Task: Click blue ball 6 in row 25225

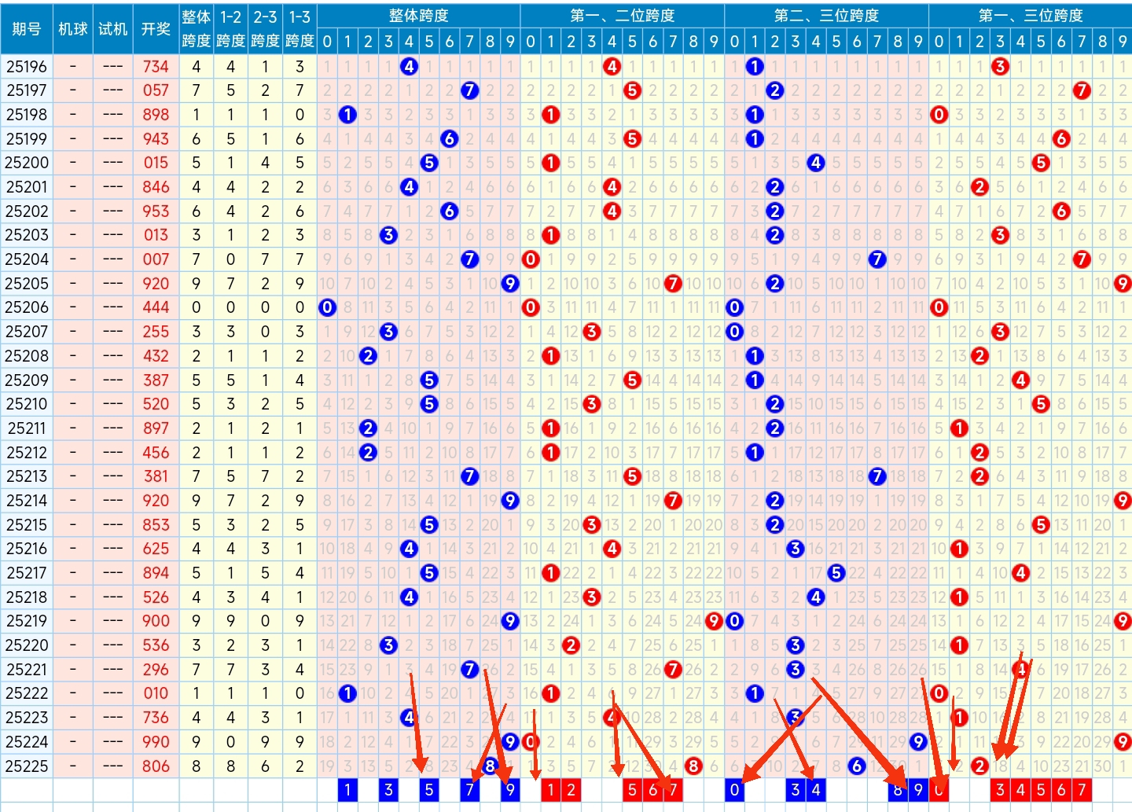Action: [x=857, y=766]
